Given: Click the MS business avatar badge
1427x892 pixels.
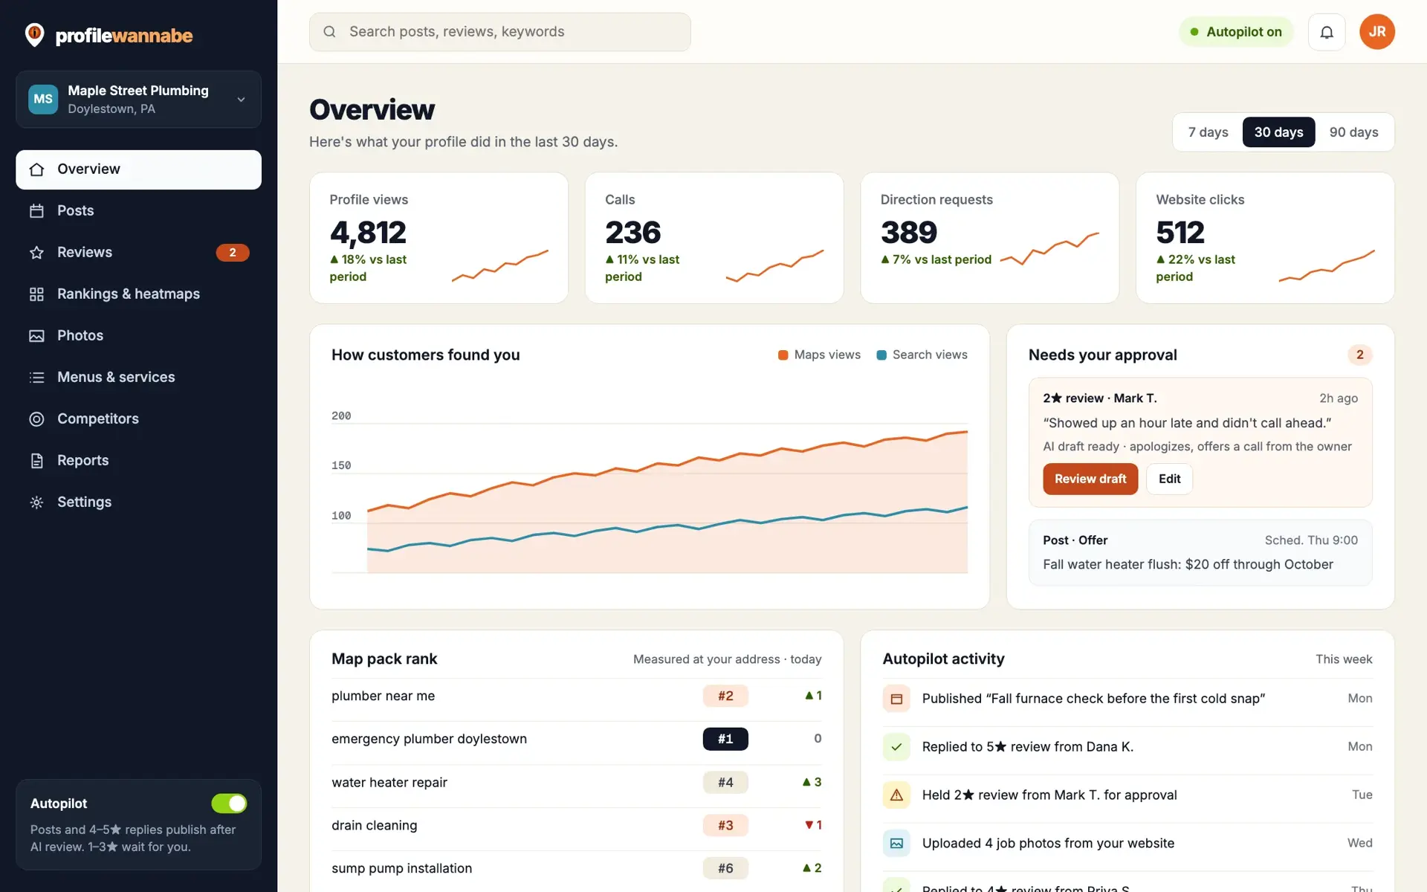Looking at the screenshot, I should click(43, 99).
